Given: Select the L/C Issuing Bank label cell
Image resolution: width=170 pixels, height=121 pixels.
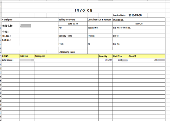Looking at the screenshot, I should tap(73, 52).
